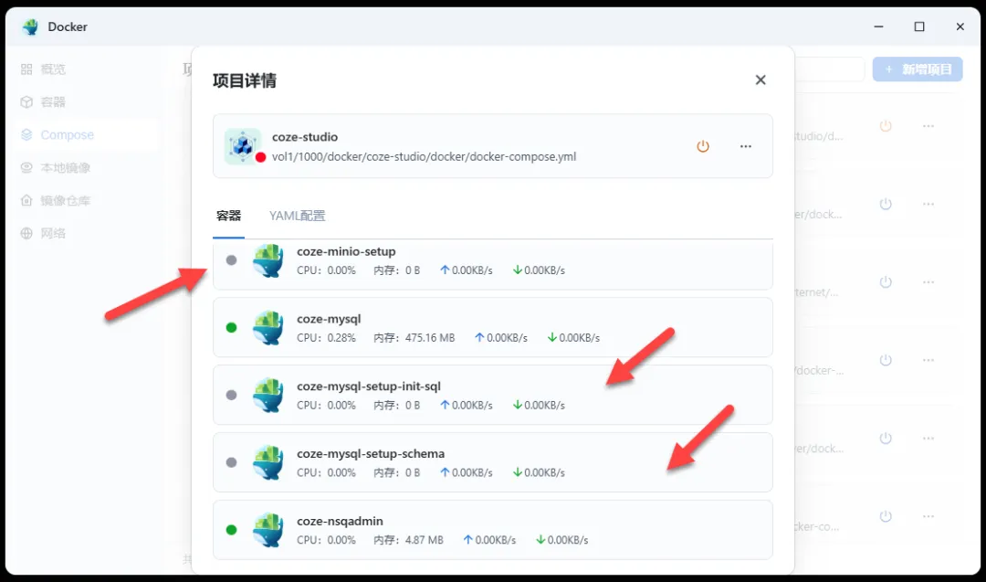Image resolution: width=986 pixels, height=582 pixels.
Task: Click the grey status dot of coze-minio-setup
Action: pyautogui.click(x=231, y=259)
